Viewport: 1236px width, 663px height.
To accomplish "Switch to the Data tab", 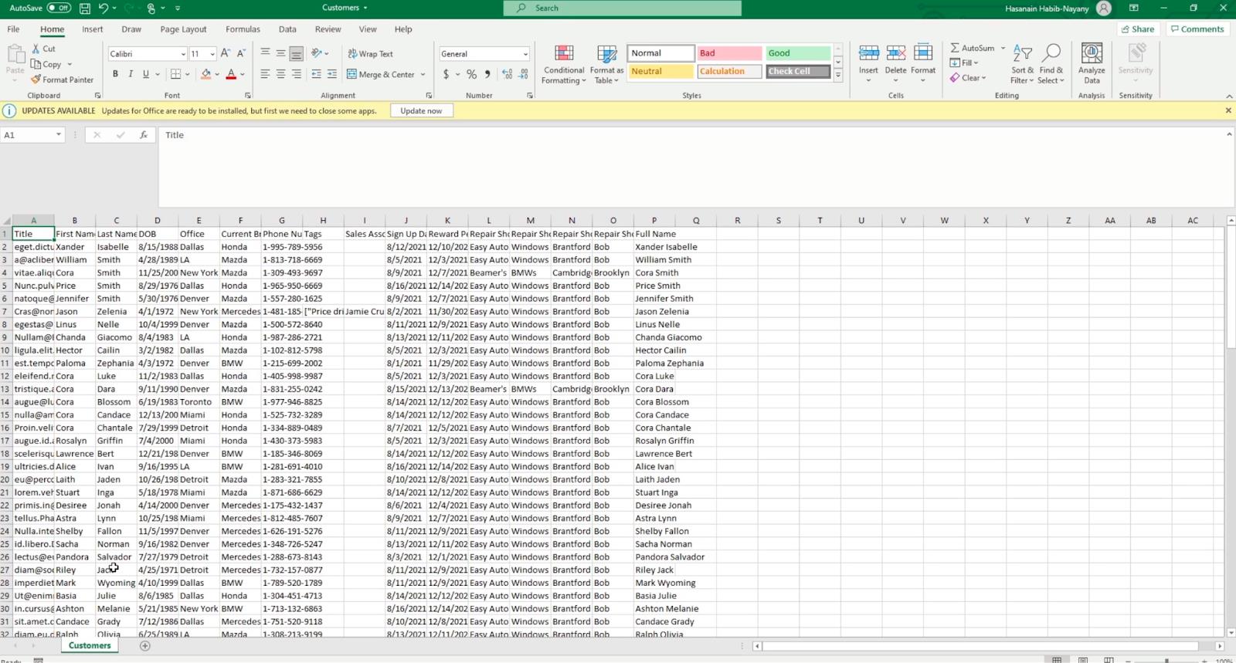I will tap(287, 29).
